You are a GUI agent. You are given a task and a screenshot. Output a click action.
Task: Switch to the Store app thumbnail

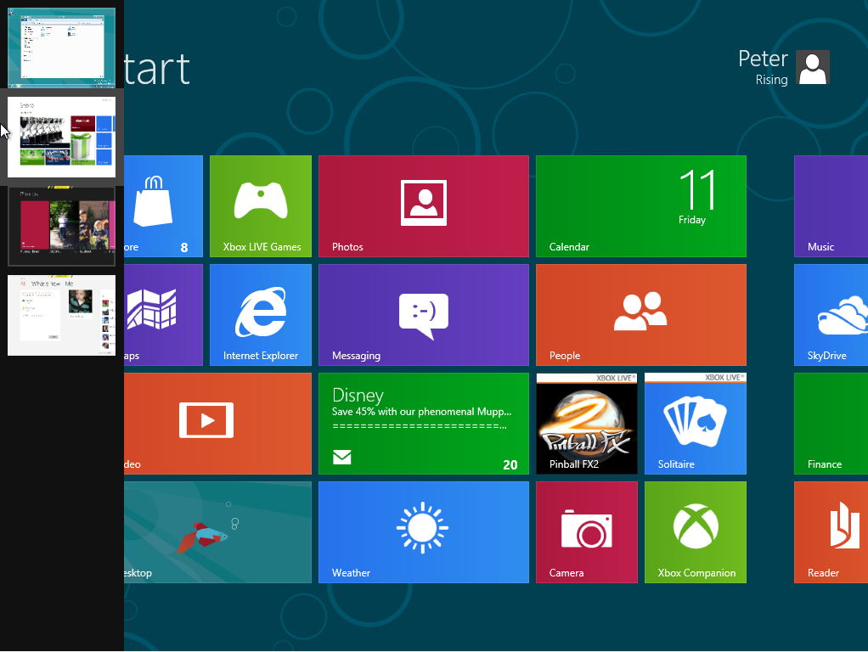click(x=61, y=138)
